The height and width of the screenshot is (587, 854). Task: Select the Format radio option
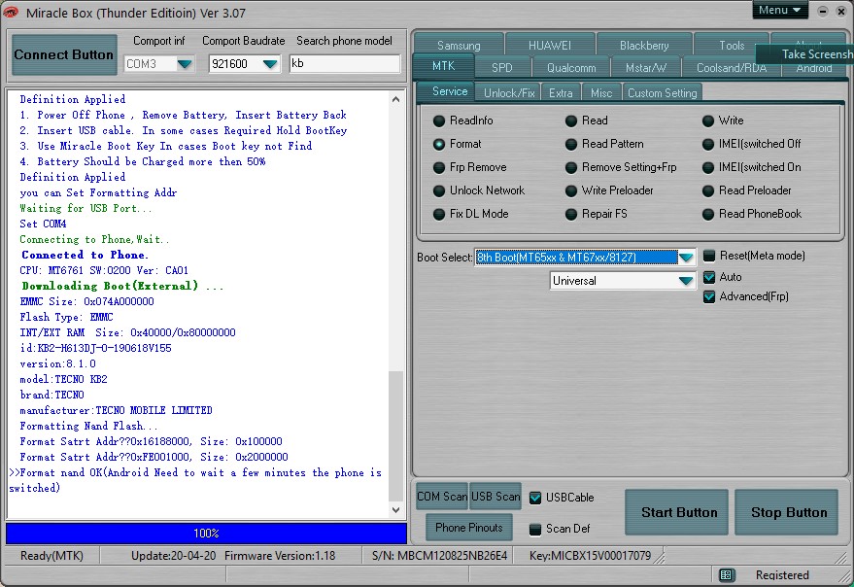coord(457,144)
